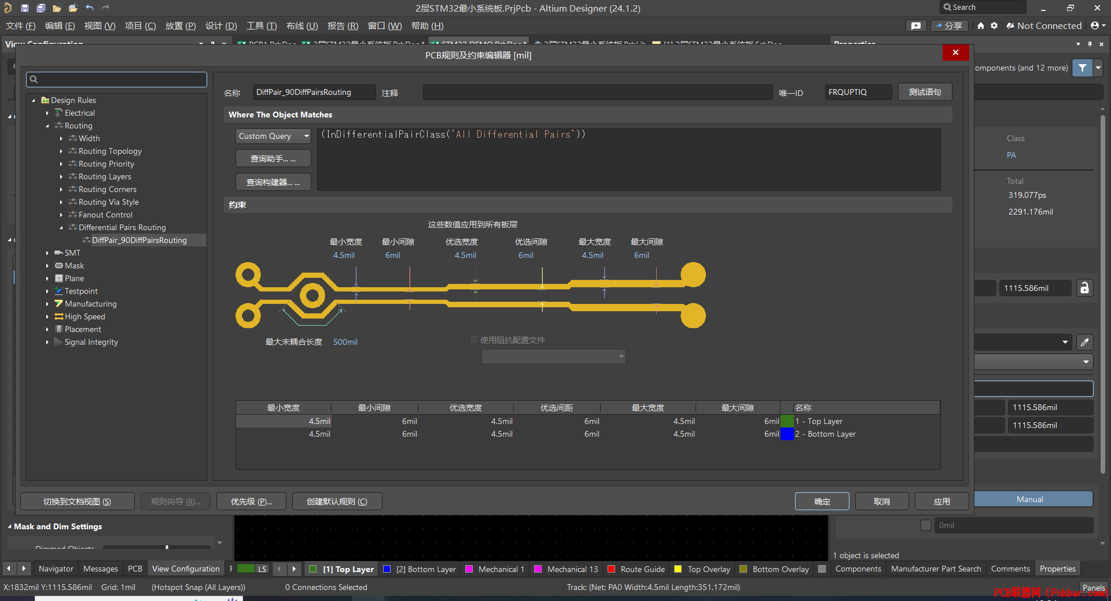Select the Placement rule category icon
Screen dimensions: 1111x601
(x=59, y=329)
